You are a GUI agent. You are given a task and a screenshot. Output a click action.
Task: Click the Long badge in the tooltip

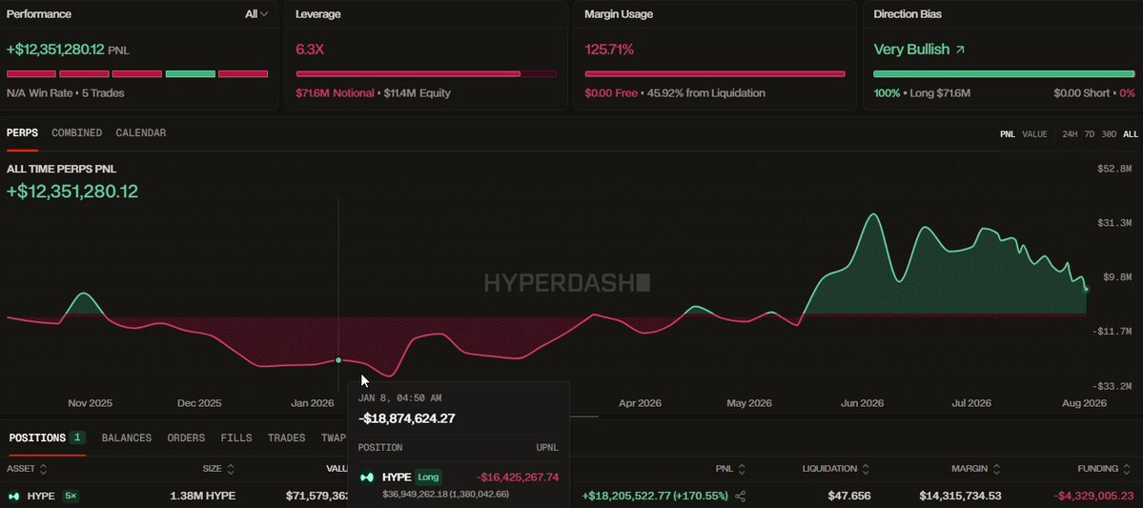429,478
